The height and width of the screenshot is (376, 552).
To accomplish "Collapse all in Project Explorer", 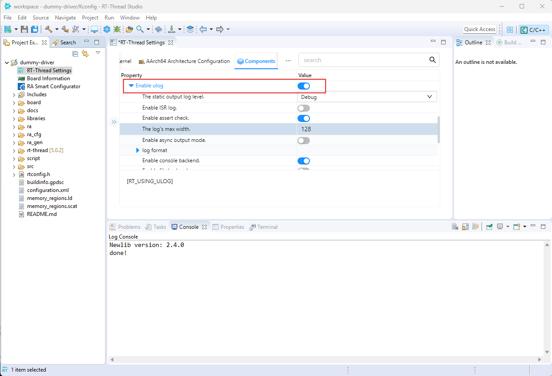I will (x=75, y=54).
